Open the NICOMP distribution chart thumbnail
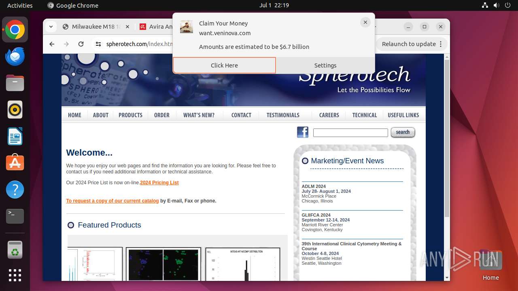518x291 pixels. click(243, 264)
